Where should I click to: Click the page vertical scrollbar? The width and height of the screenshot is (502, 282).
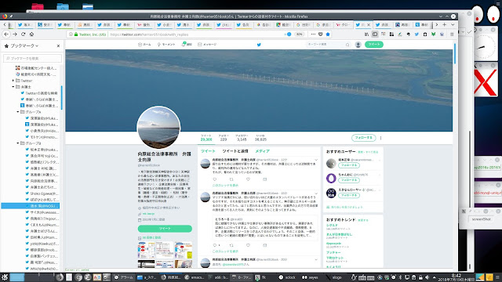click(455, 53)
